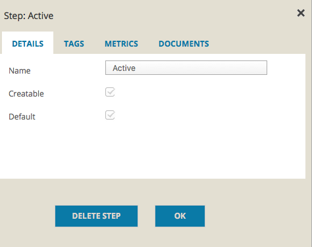Screen dimensions: 312x247
Task: Close the Step: Active dialog
Action: coord(301,13)
